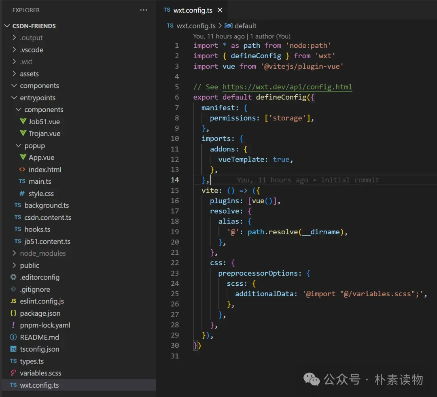Image resolution: width=437 pixels, height=397 pixels.
Task: Click the Vue icon beside Trojan.vue
Action: (23, 134)
